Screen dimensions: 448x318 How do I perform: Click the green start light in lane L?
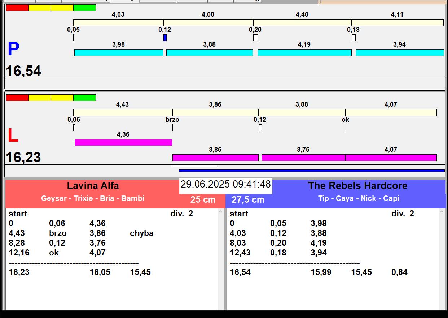click(84, 98)
